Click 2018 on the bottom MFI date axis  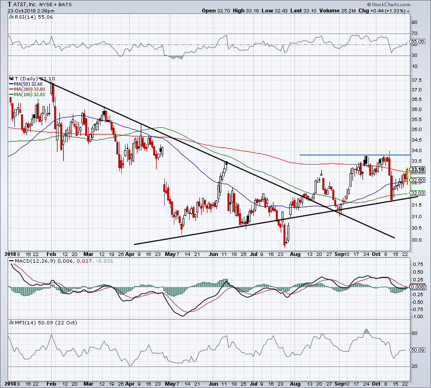click(x=11, y=384)
